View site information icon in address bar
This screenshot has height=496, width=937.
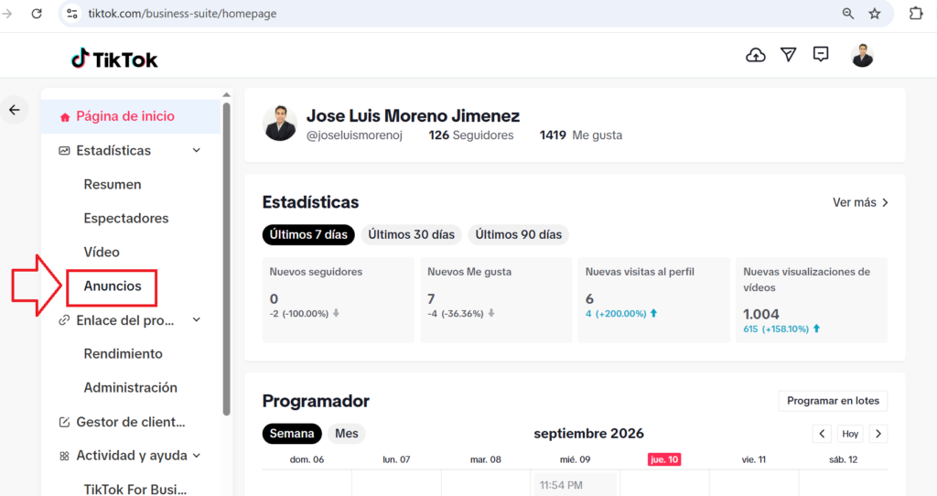(x=72, y=13)
